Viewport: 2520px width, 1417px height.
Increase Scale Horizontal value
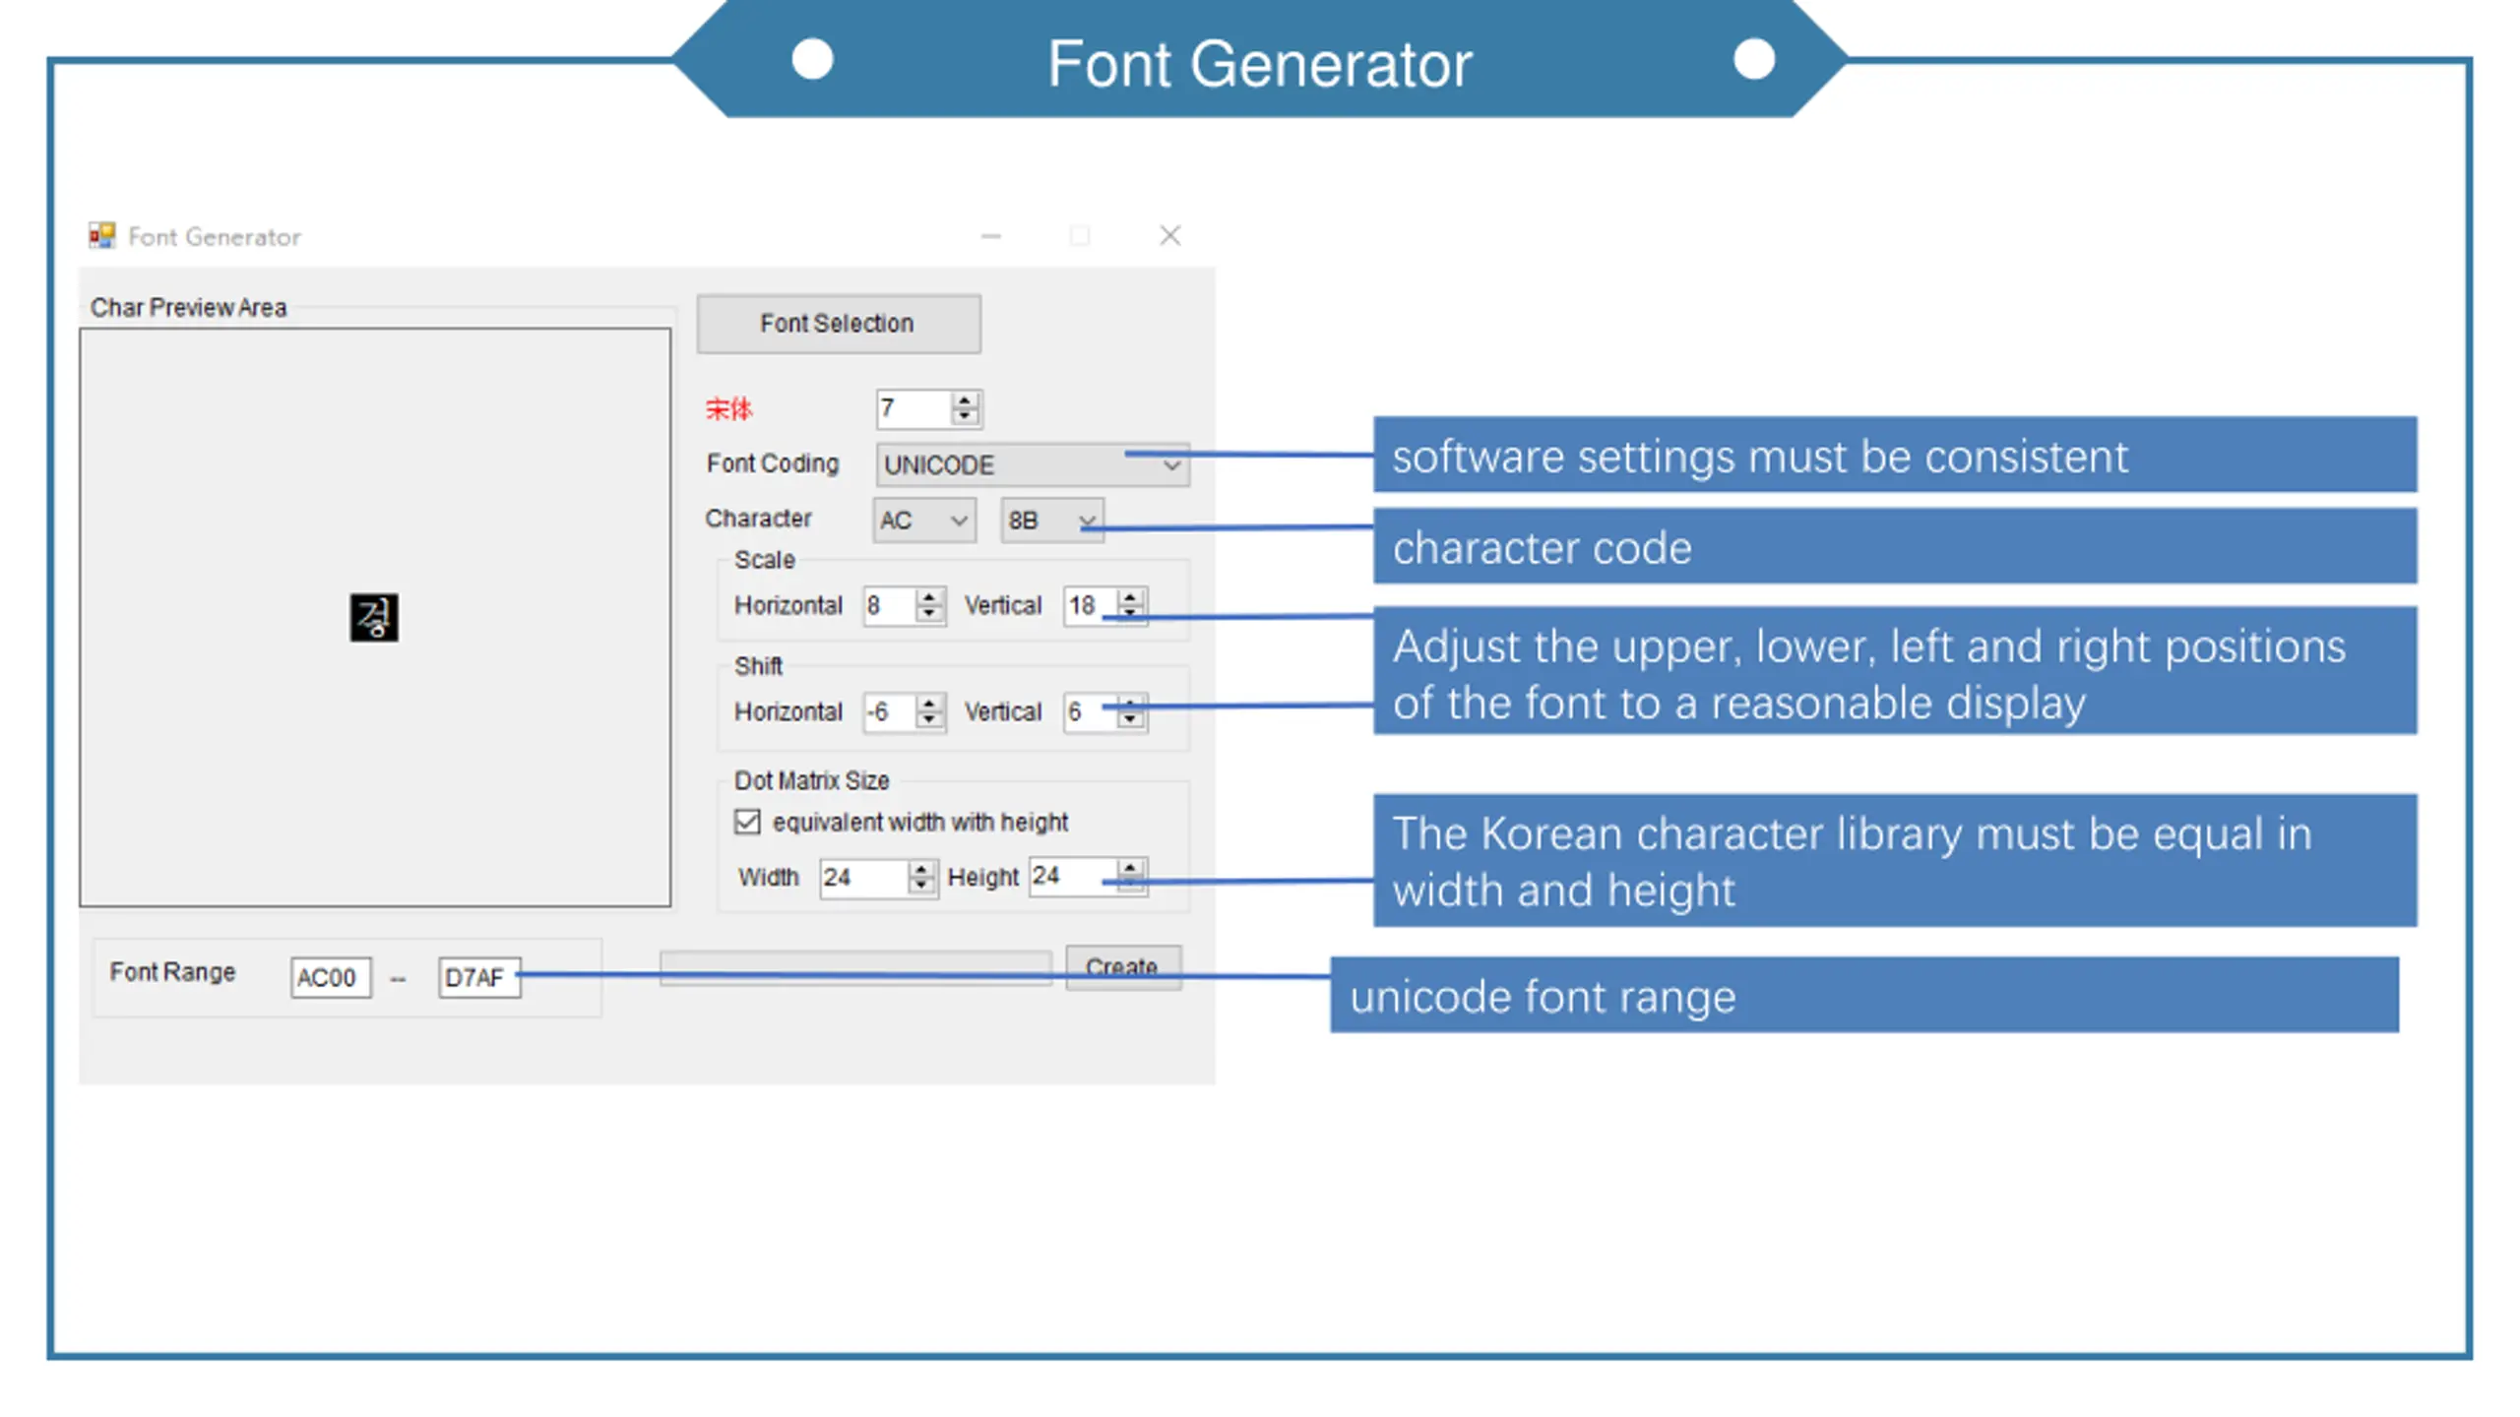click(929, 596)
